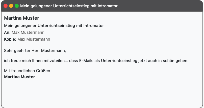This screenshot has width=204, height=108.
Task: Close the email window with red button
Action: [x=6, y=6]
